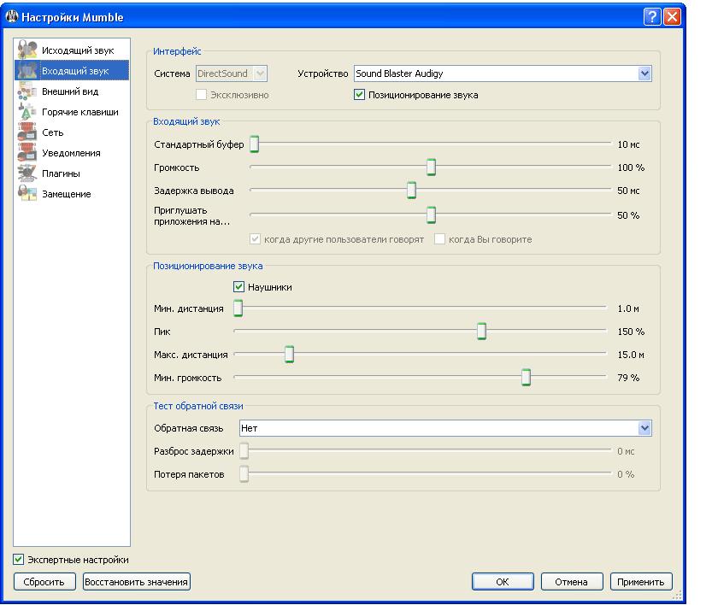
Task: Click the Горячие клавиши icon
Action: coord(27,112)
